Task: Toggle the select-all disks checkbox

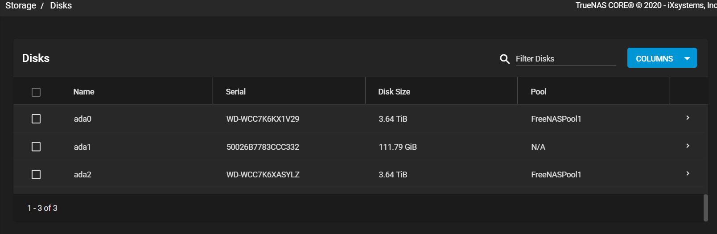Action: [x=36, y=92]
